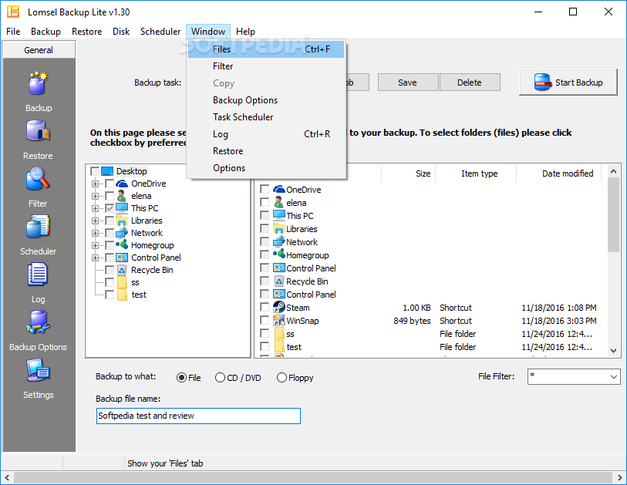Viewport: 627px width, 485px height.
Task: Open the File Filter dropdown
Action: point(614,376)
